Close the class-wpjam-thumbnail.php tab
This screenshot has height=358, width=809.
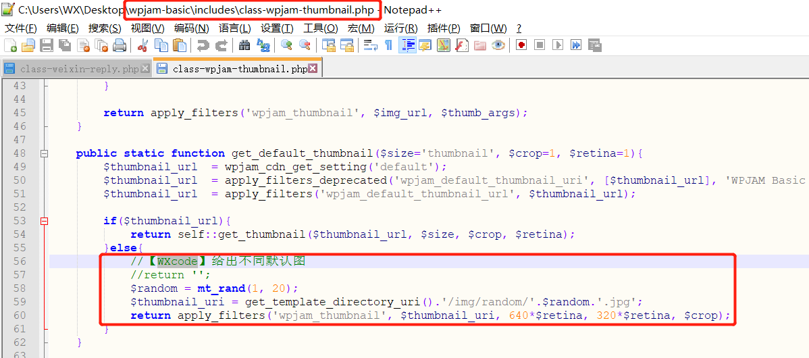click(x=313, y=68)
